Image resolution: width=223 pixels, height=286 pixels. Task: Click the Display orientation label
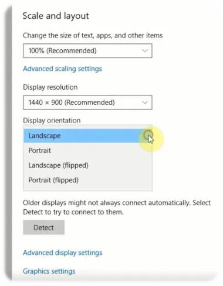click(x=52, y=121)
